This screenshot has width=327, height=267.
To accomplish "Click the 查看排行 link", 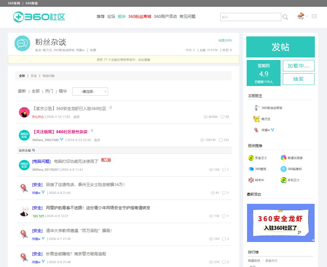I will [271, 261].
